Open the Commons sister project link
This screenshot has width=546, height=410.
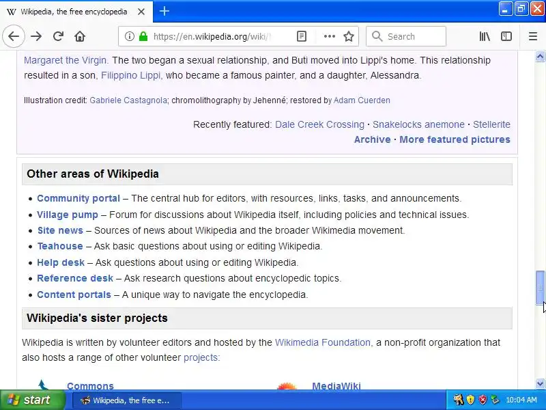90,385
